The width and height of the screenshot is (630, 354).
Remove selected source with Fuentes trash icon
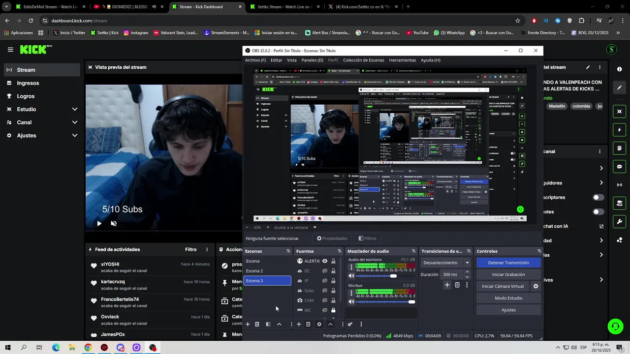click(308, 324)
